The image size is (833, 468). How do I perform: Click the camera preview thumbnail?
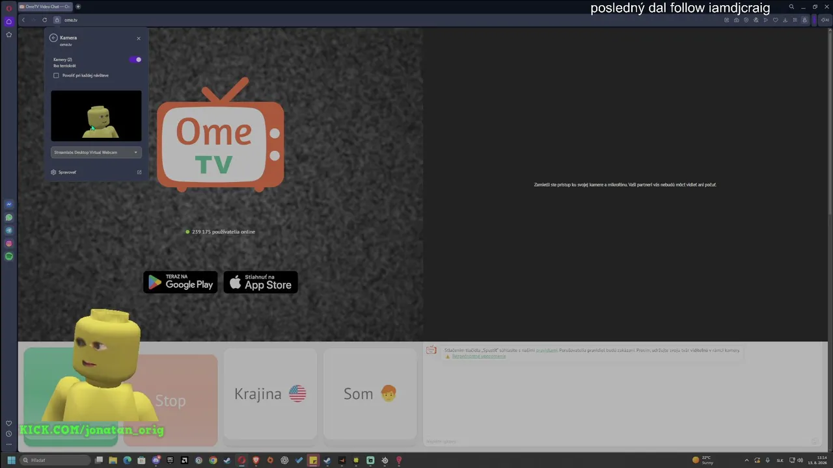pyautogui.click(x=96, y=116)
